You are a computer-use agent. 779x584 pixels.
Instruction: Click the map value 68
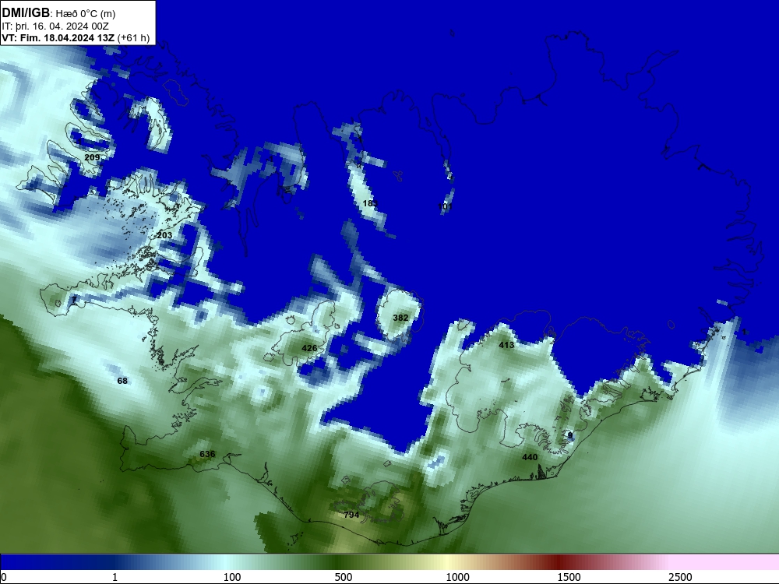122,381
